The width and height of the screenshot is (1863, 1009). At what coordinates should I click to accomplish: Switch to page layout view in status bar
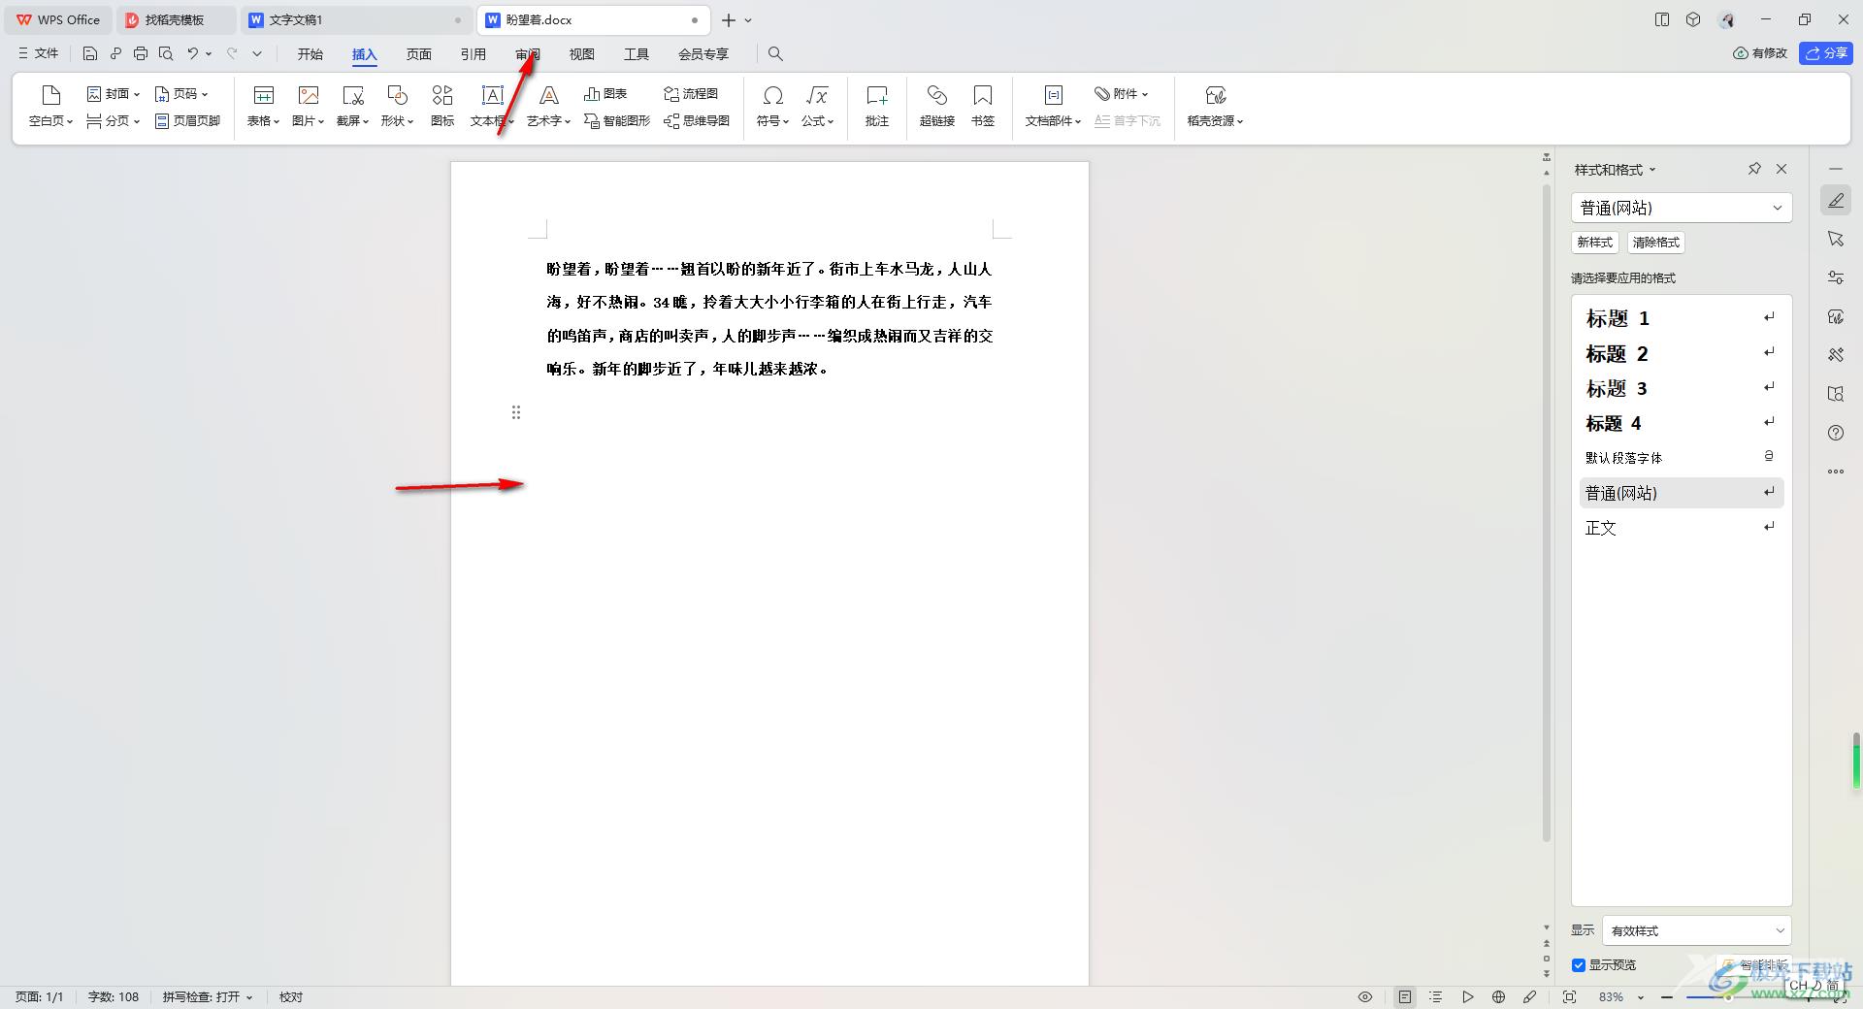click(1405, 997)
